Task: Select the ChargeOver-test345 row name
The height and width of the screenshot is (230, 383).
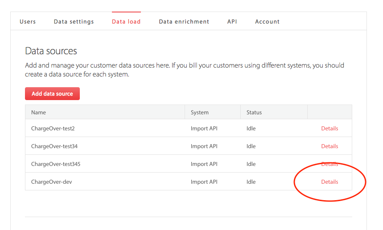Action: point(56,164)
